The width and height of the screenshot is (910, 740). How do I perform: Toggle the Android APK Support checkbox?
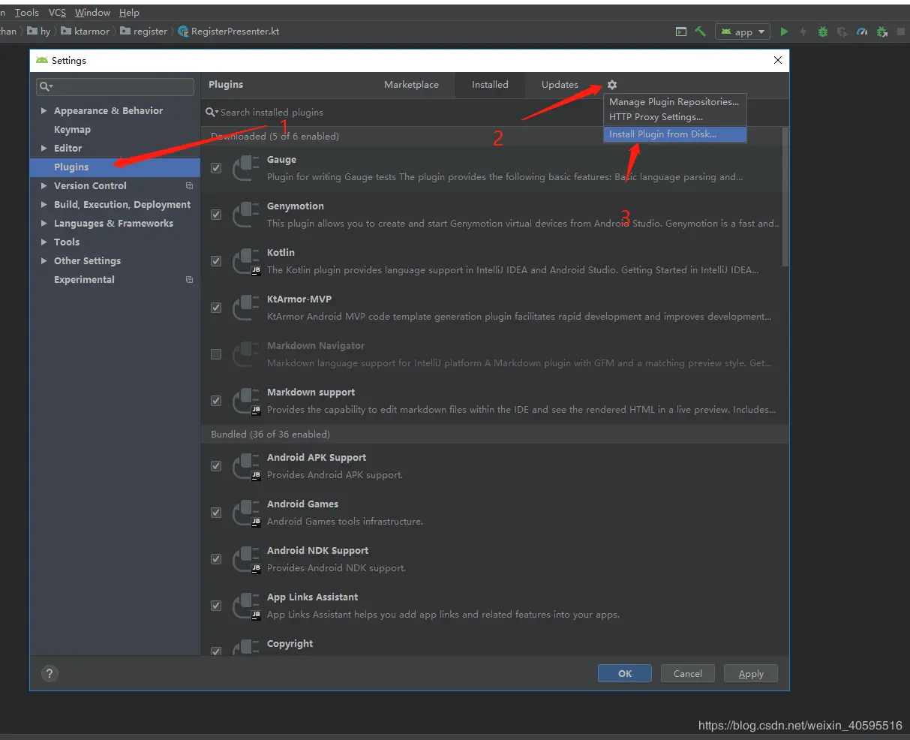click(x=216, y=466)
